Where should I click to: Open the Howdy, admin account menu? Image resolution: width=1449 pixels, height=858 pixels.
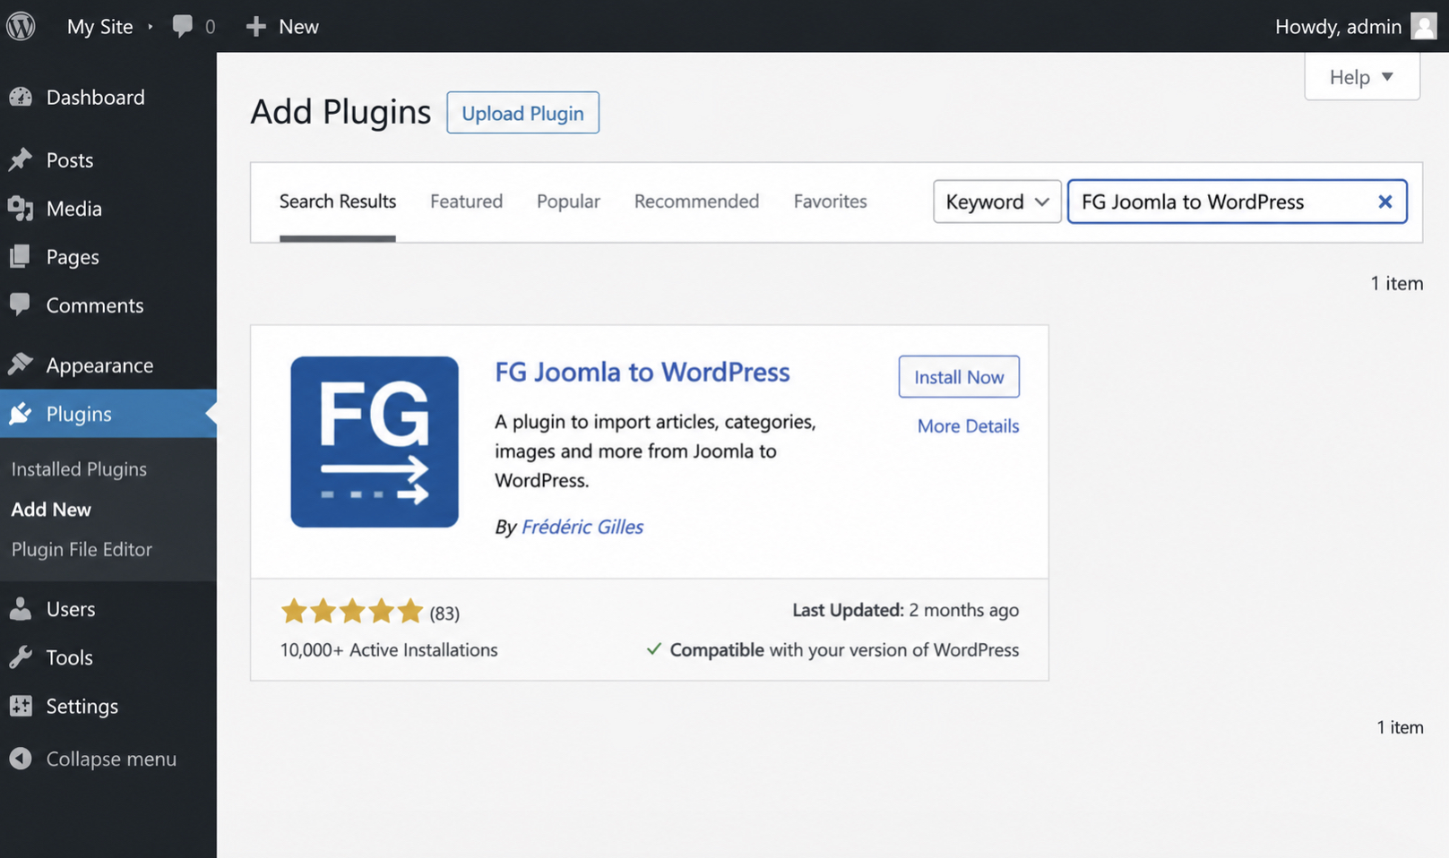point(1355,26)
